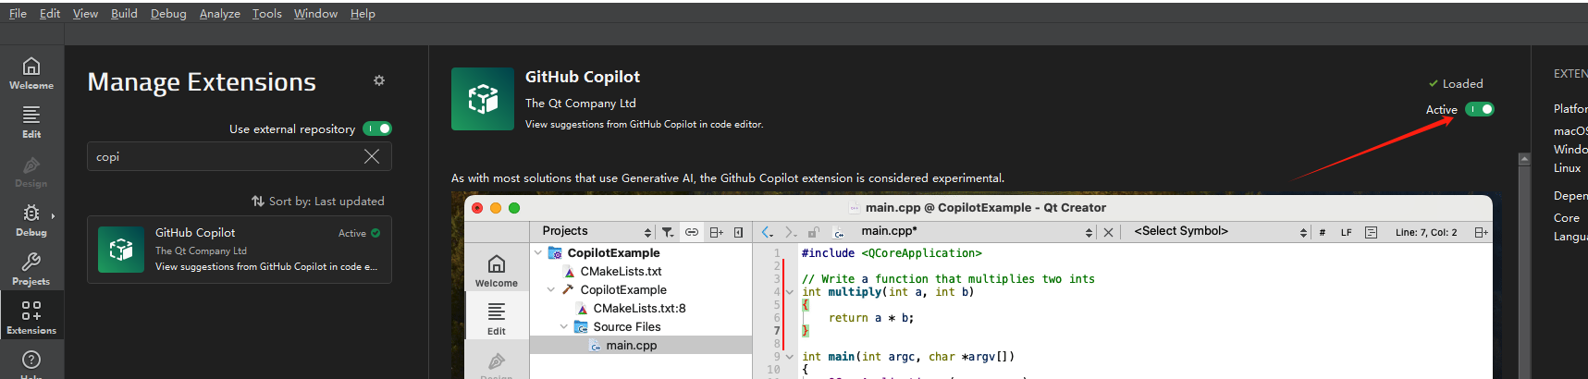Screen dimensions: 1588x379
Task: Open the Build menu
Action: coord(124,13)
